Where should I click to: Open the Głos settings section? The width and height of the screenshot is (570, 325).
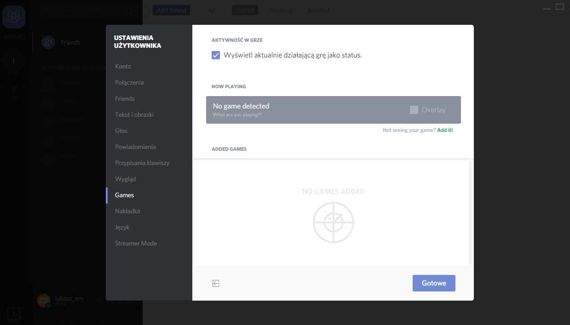149,131
